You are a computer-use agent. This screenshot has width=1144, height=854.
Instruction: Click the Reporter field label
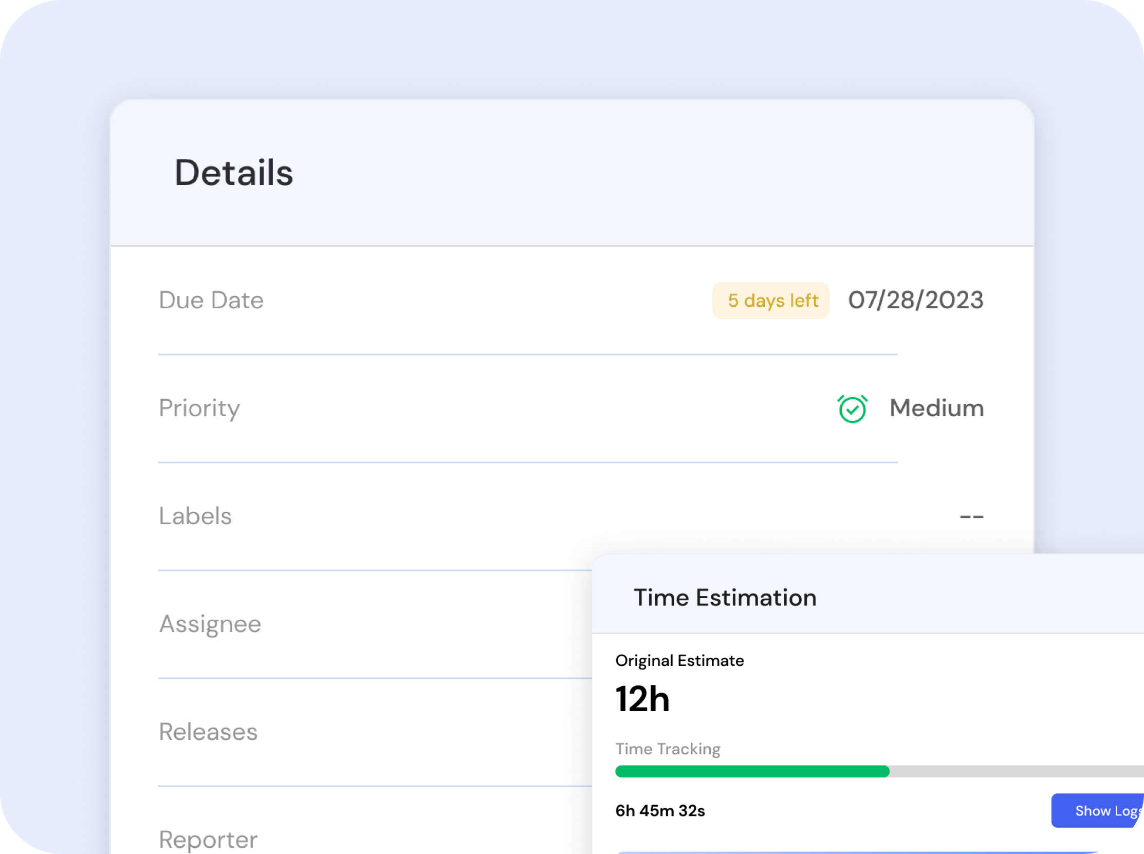point(208,840)
